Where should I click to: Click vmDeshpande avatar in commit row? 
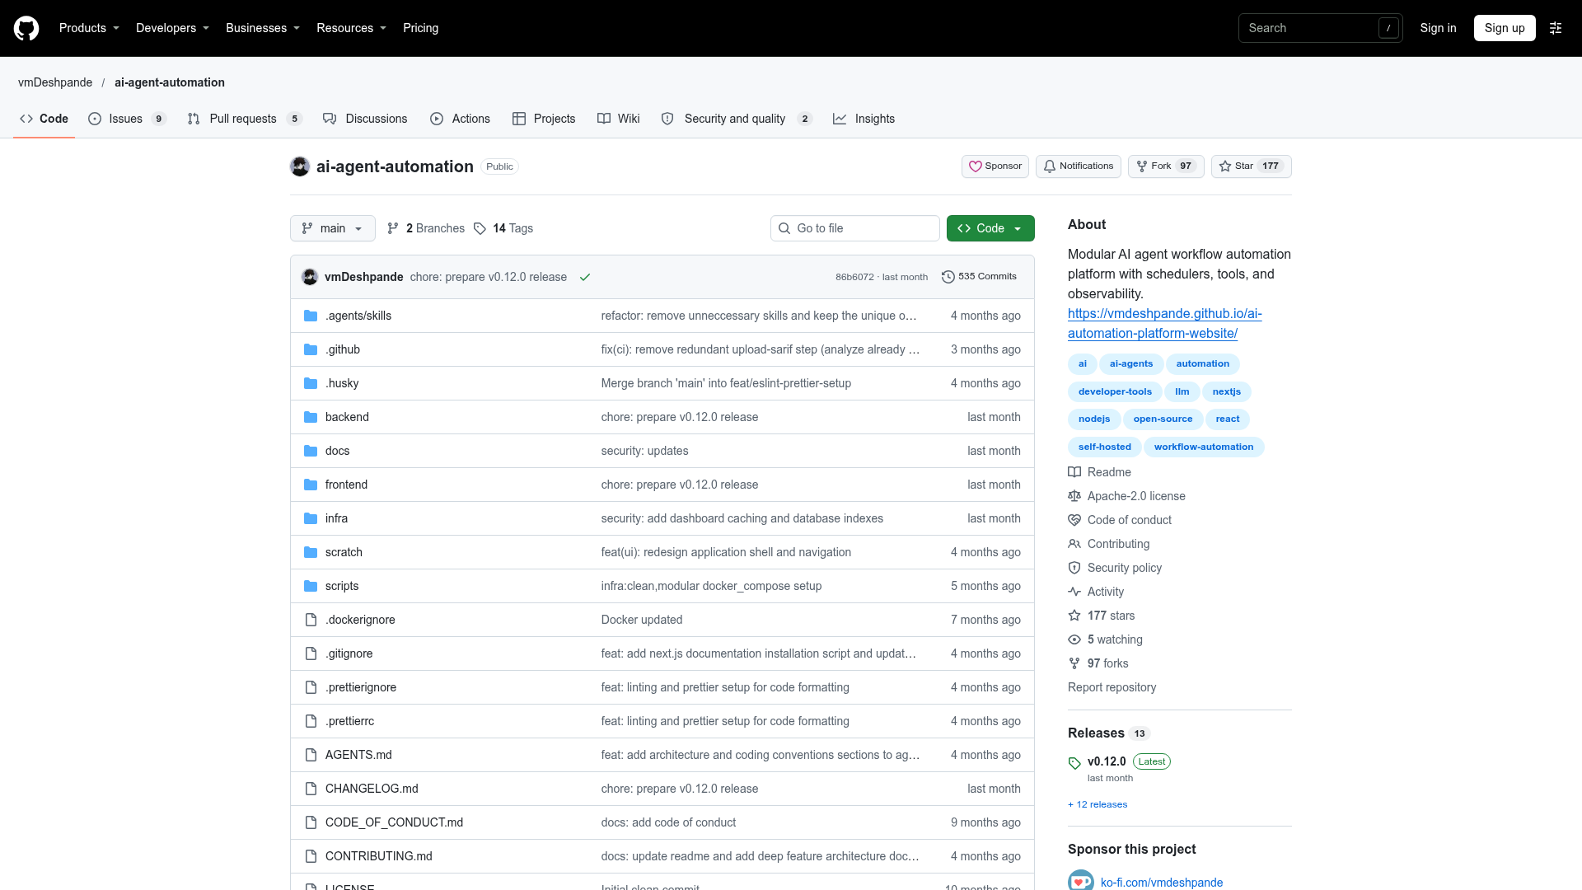310,277
